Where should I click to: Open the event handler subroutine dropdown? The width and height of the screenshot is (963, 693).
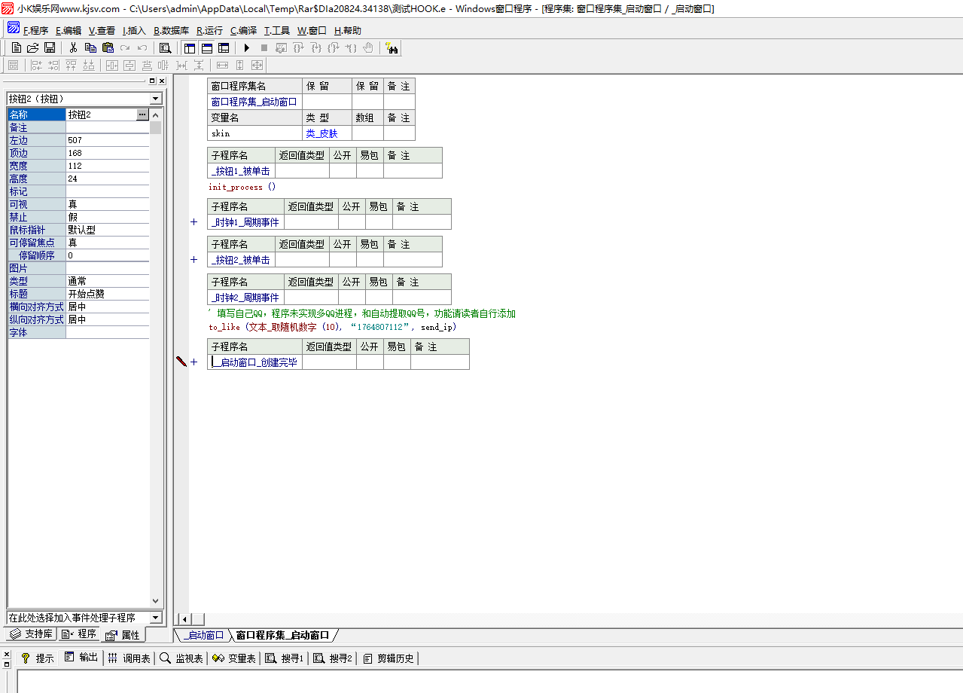(x=156, y=618)
